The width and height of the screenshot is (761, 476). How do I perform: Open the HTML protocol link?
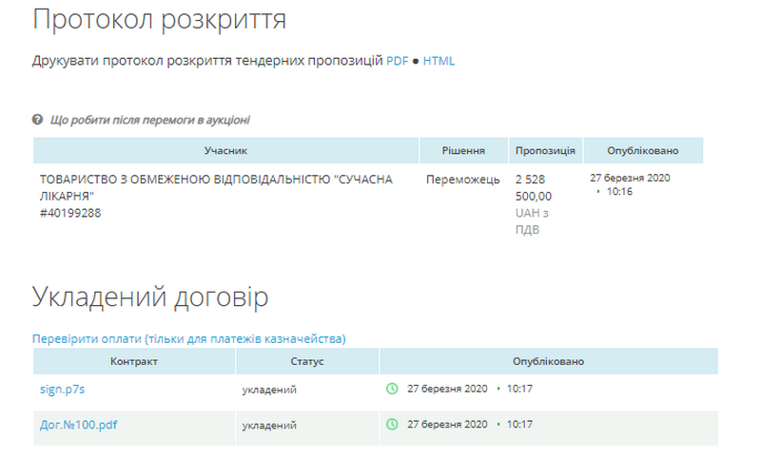point(439,61)
